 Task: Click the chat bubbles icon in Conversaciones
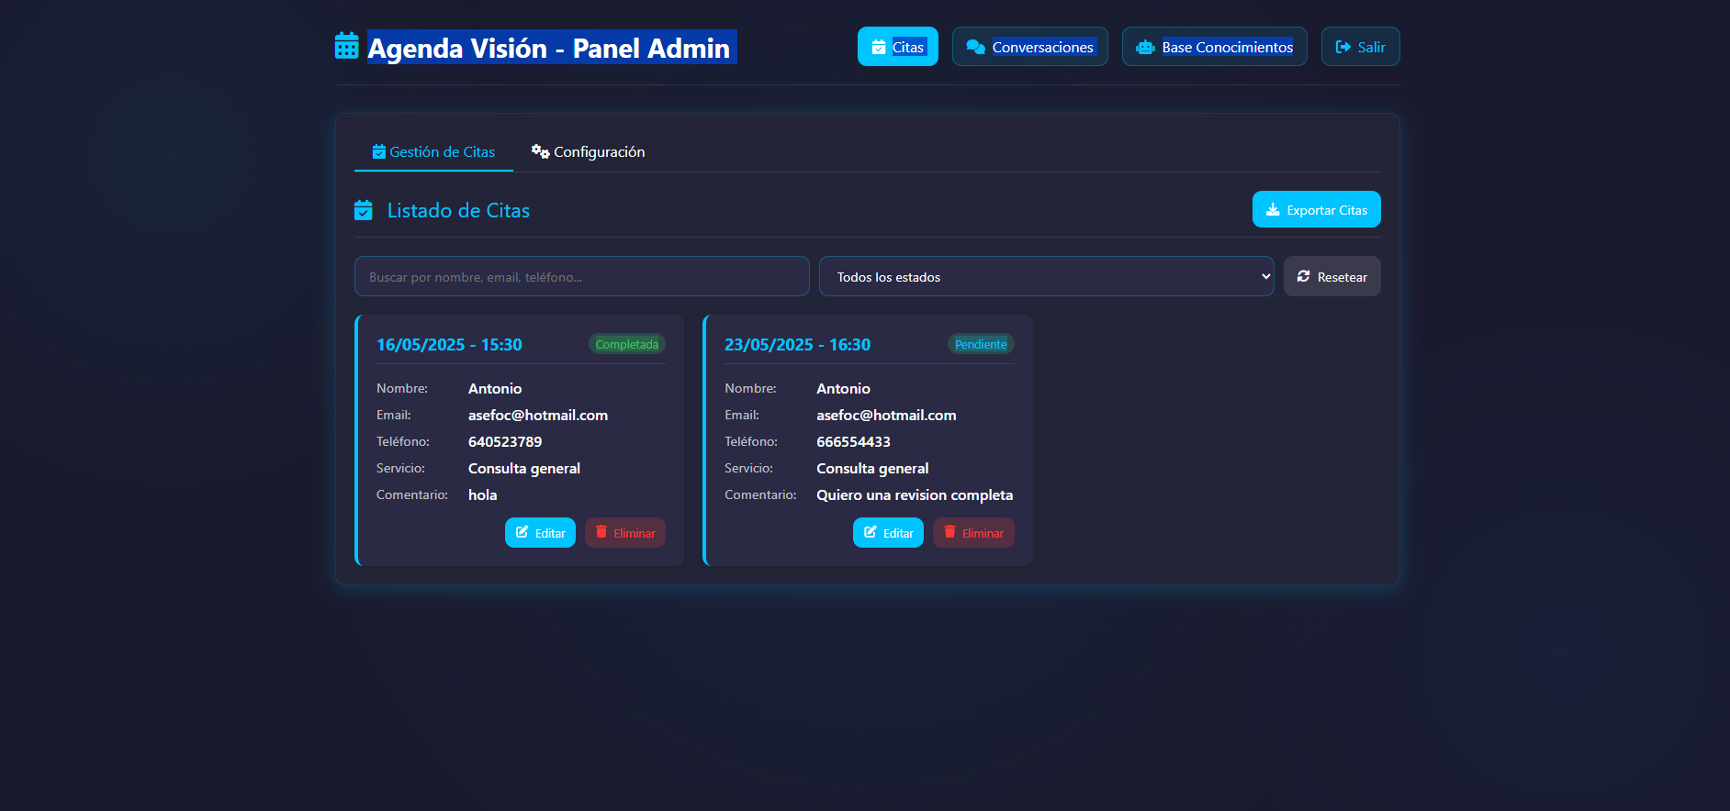(975, 47)
